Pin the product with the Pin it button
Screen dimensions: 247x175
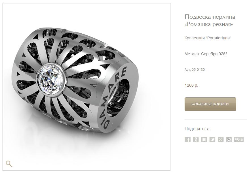pyautogui.click(x=239, y=139)
